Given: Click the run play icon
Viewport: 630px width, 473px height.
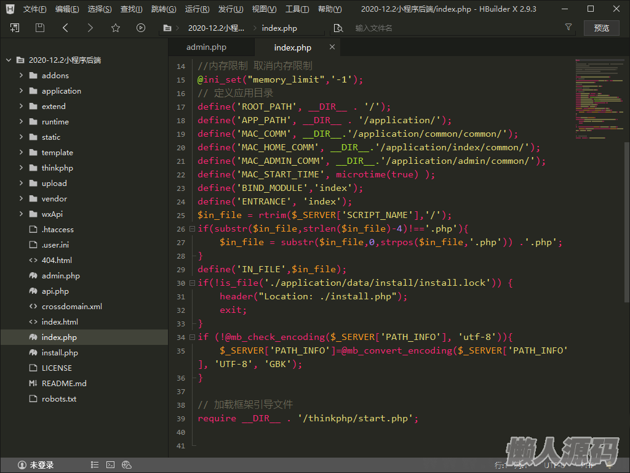Looking at the screenshot, I should (x=141, y=28).
